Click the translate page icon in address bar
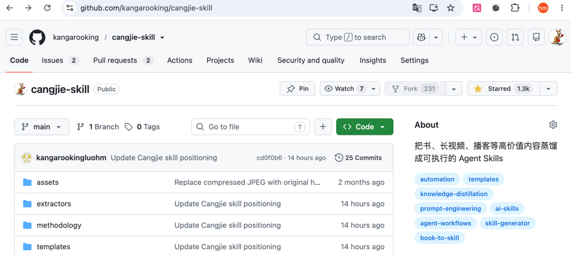 tap(417, 8)
